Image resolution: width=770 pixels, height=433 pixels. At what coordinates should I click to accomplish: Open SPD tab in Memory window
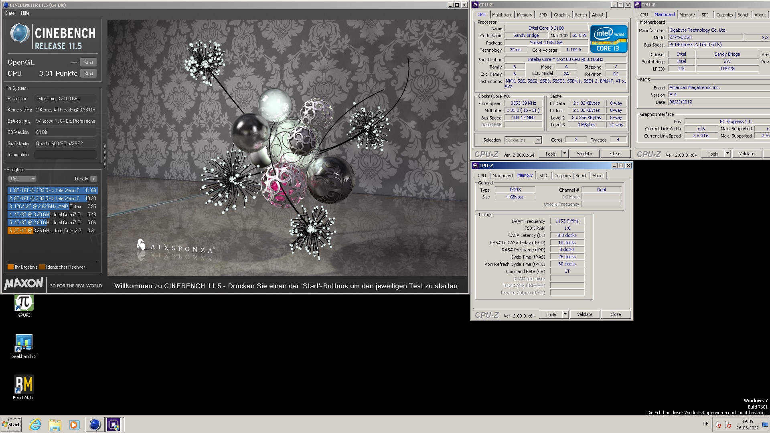(x=543, y=176)
